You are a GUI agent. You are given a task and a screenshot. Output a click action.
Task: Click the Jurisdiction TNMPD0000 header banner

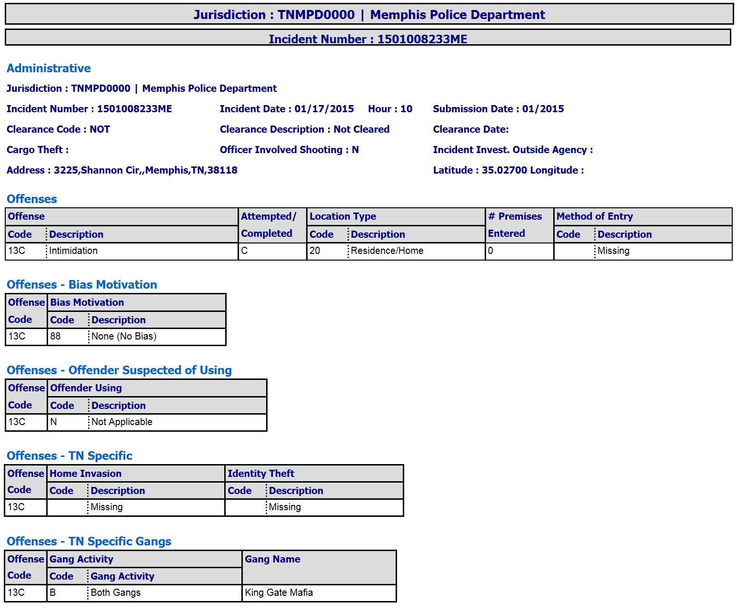coord(369,15)
